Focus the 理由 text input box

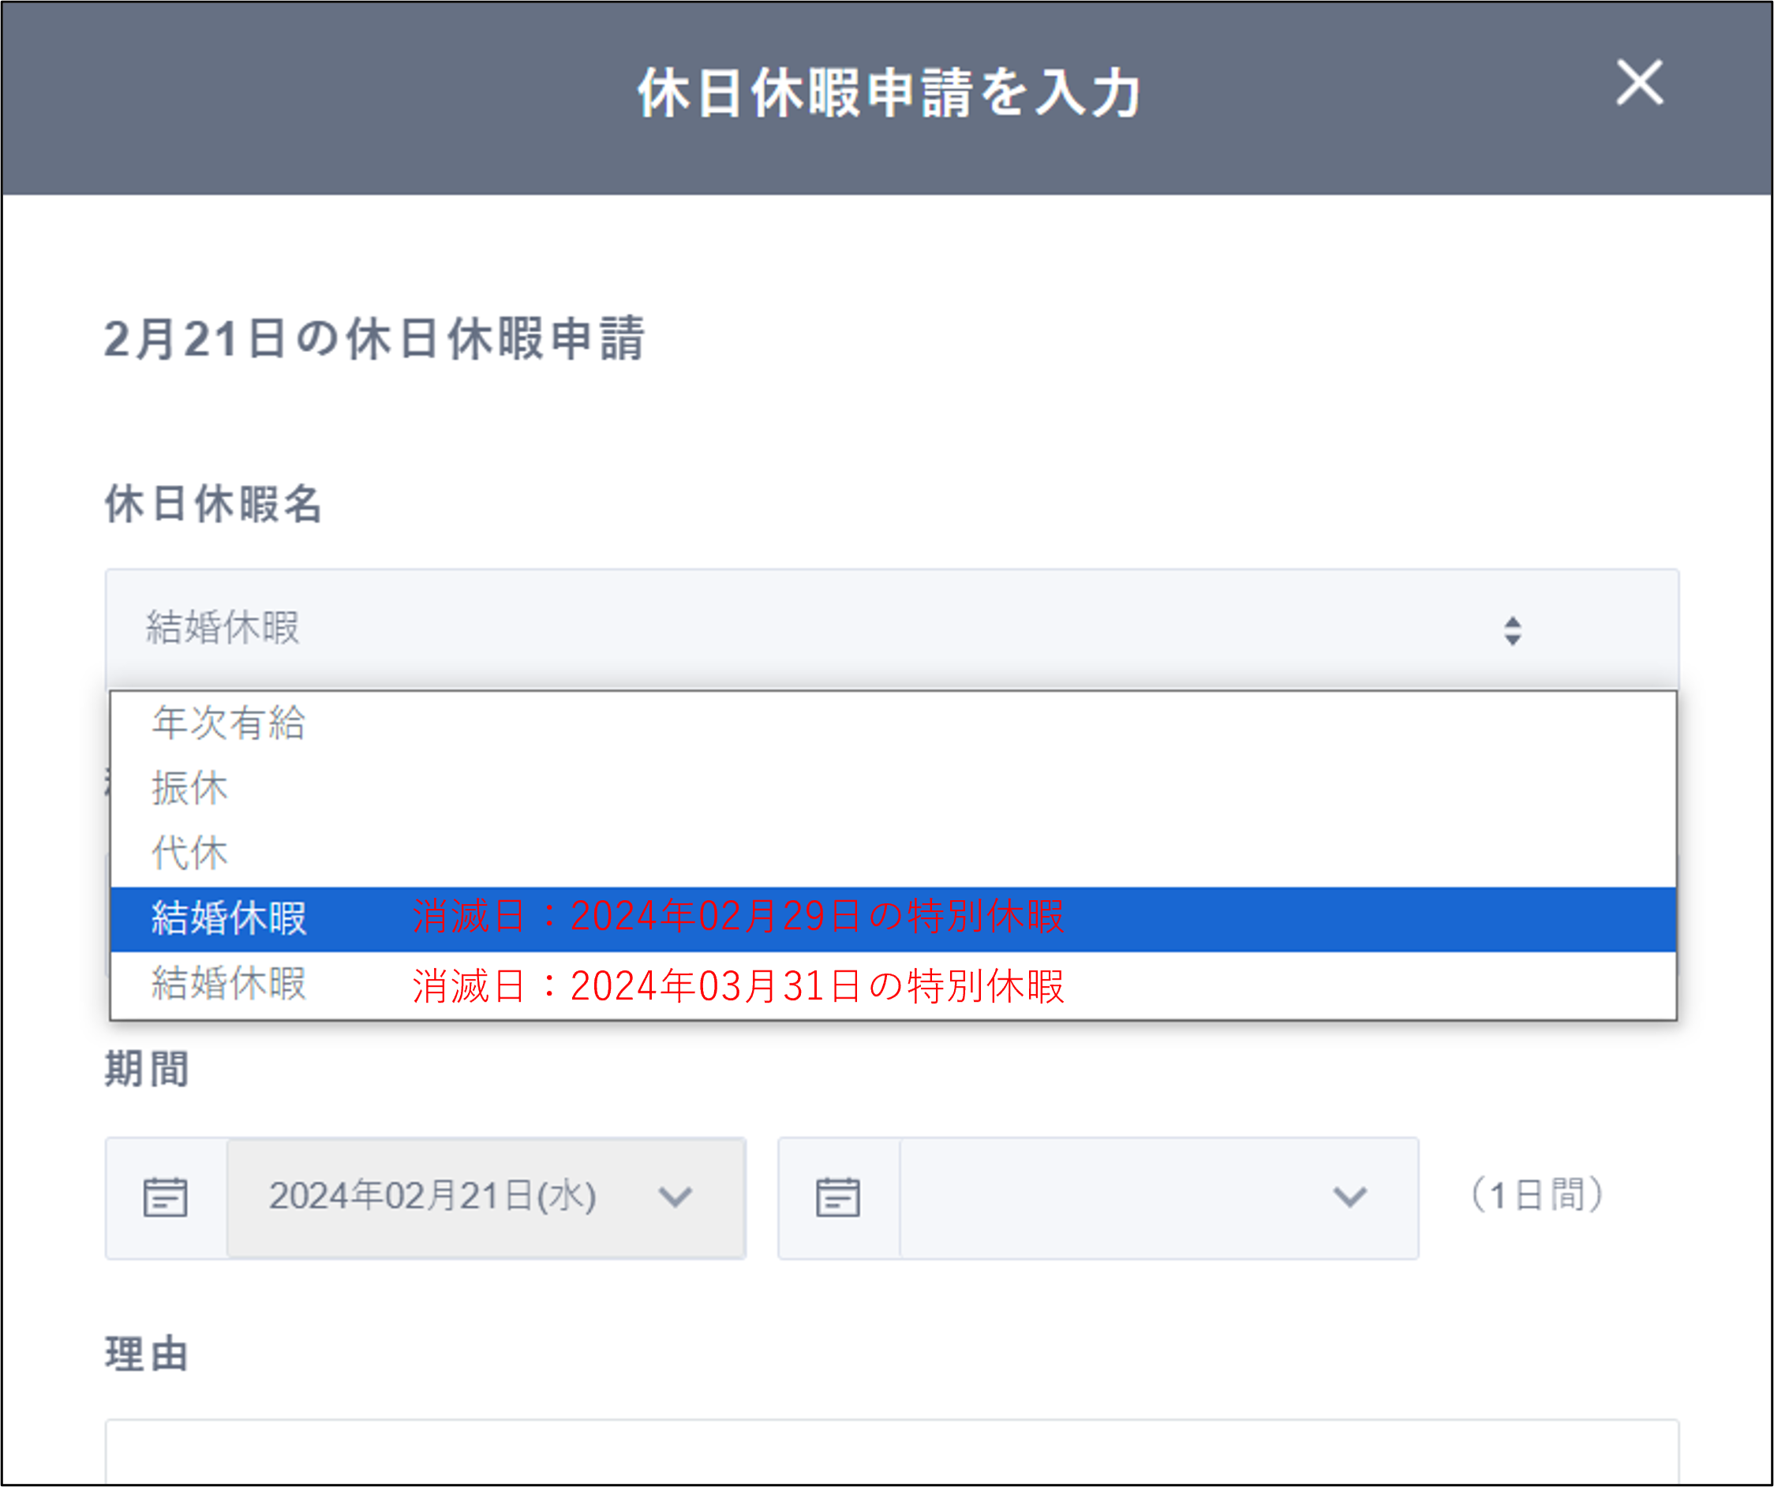pyautogui.click(x=891, y=1454)
